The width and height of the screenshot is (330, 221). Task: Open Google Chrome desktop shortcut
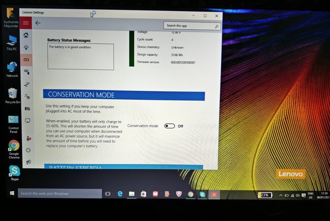(x=14, y=146)
